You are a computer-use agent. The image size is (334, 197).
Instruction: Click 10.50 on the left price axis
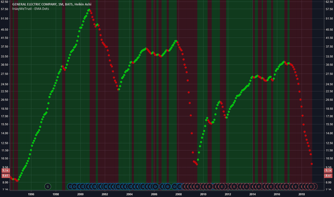4,158
